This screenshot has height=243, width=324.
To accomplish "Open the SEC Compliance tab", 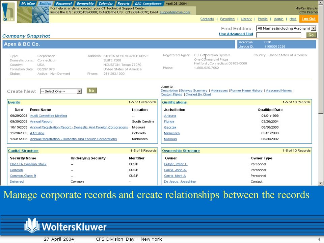I will pyautogui.click(x=148, y=3).
